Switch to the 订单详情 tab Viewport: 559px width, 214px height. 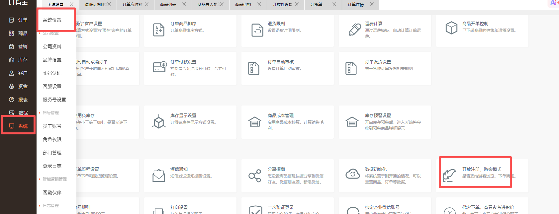click(x=356, y=5)
